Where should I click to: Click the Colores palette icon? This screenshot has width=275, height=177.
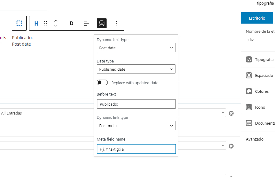(x=249, y=91)
